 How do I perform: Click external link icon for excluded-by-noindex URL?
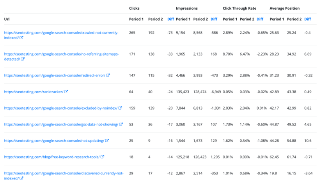[x=121, y=108]
